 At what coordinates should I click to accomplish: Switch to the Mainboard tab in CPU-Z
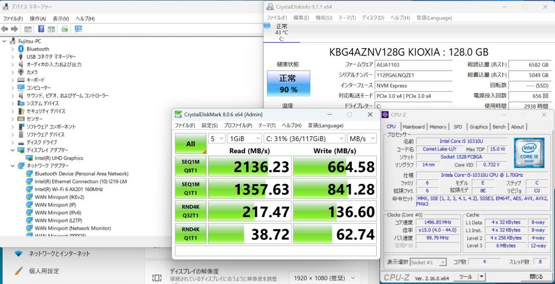coord(413,126)
